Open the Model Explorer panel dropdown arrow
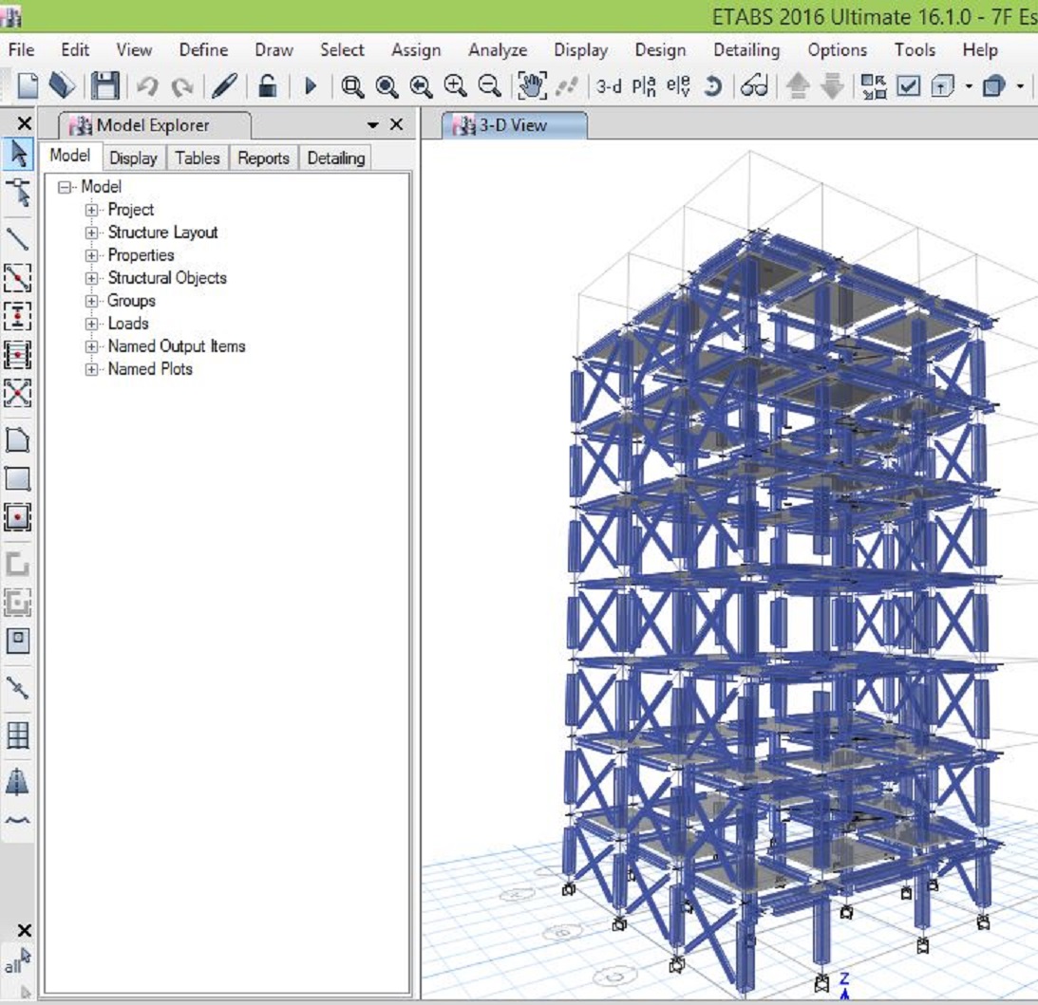This screenshot has width=1038, height=1005. [x=372, y=125]
